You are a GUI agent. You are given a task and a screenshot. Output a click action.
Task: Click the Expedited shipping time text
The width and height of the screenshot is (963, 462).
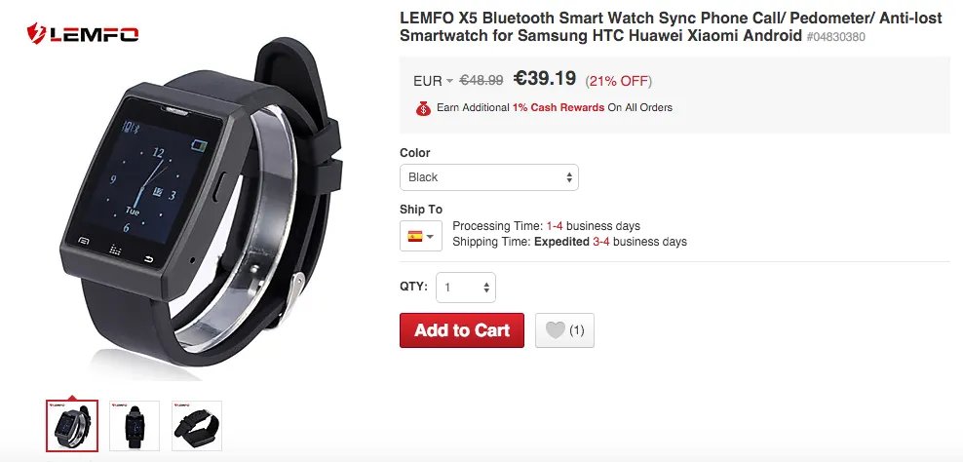pyautogui.click(x=561, y=242)
